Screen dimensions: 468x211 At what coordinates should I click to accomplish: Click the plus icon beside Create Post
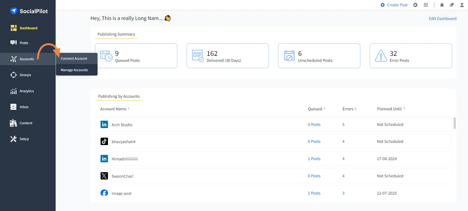[383, 5]
